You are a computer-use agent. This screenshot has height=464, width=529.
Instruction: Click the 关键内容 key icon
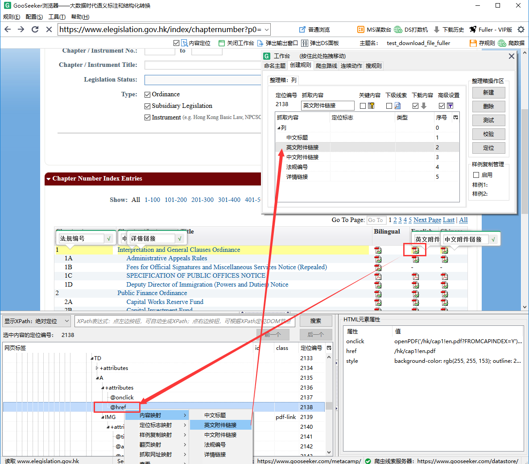point(371,106)
